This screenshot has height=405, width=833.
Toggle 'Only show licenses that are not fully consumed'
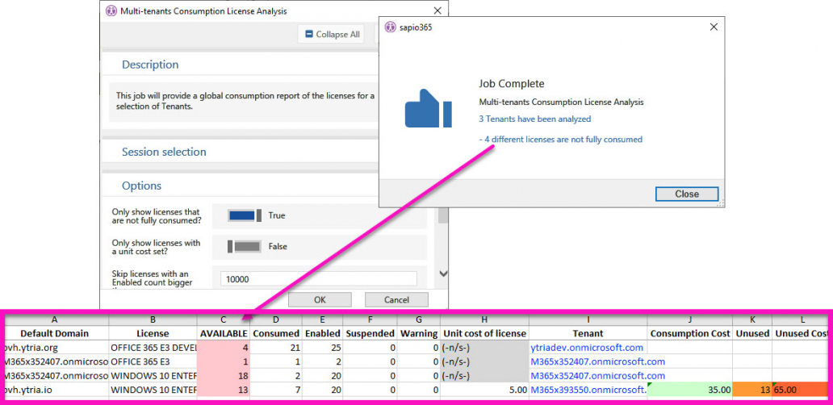[x=245, y=215]
